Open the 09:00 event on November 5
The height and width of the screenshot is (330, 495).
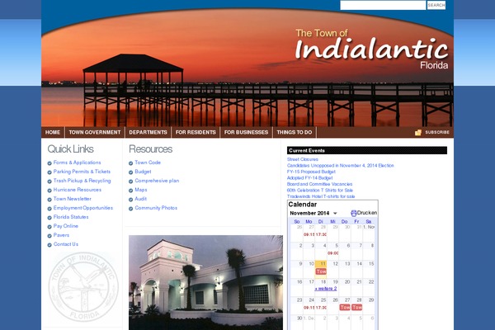[333, 253]
